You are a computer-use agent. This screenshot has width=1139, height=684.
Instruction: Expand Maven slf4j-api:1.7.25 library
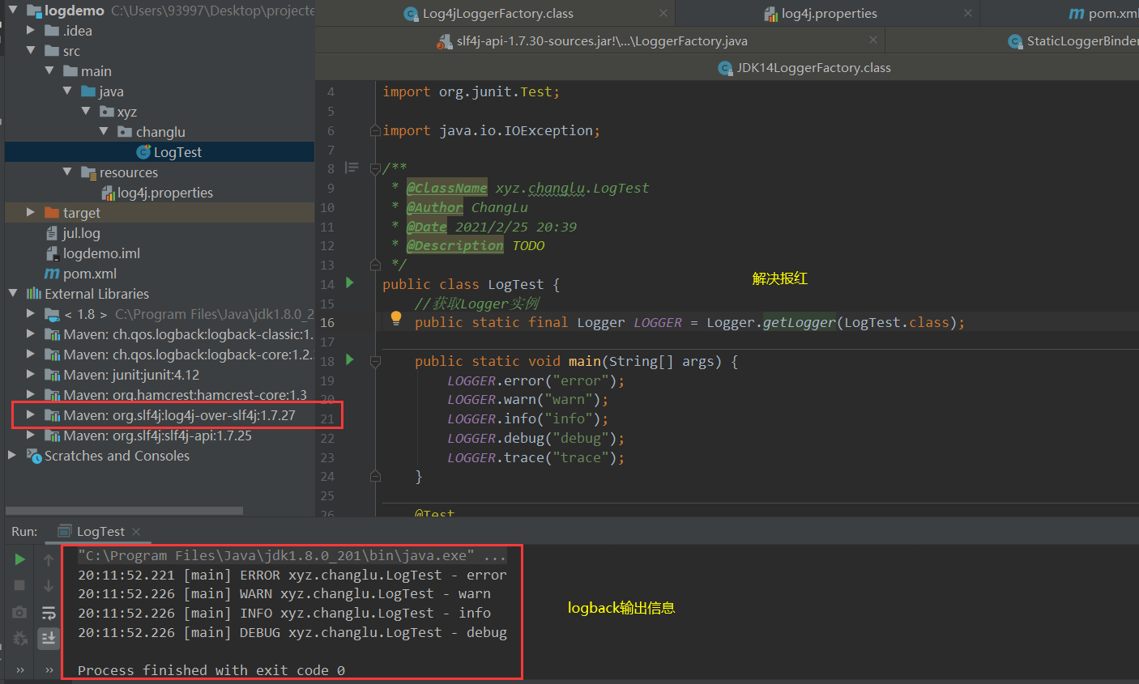tap(31, 435)
